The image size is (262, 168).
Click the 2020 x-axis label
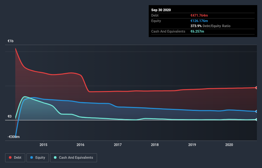[x=229, y=145]
